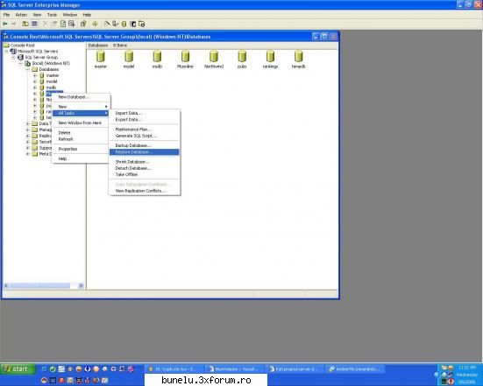Open the Action menu
Viewport: 483px width, 386px height.
21,15
